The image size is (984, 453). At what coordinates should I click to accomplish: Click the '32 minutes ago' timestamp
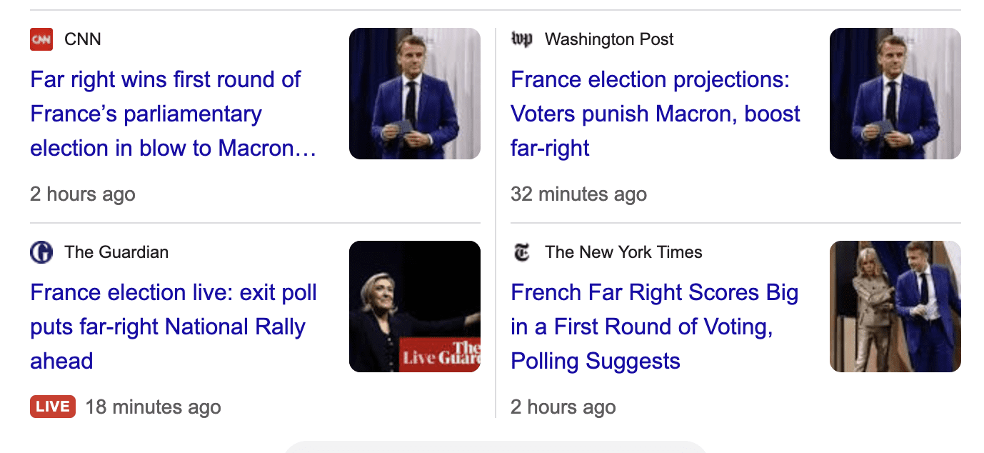pos(578,194)
